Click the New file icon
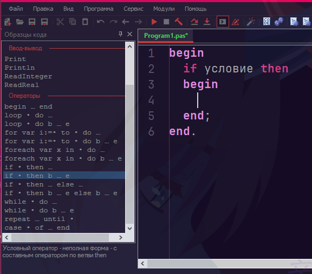Viewport: 312px width, 274px height. pos(8,22)
